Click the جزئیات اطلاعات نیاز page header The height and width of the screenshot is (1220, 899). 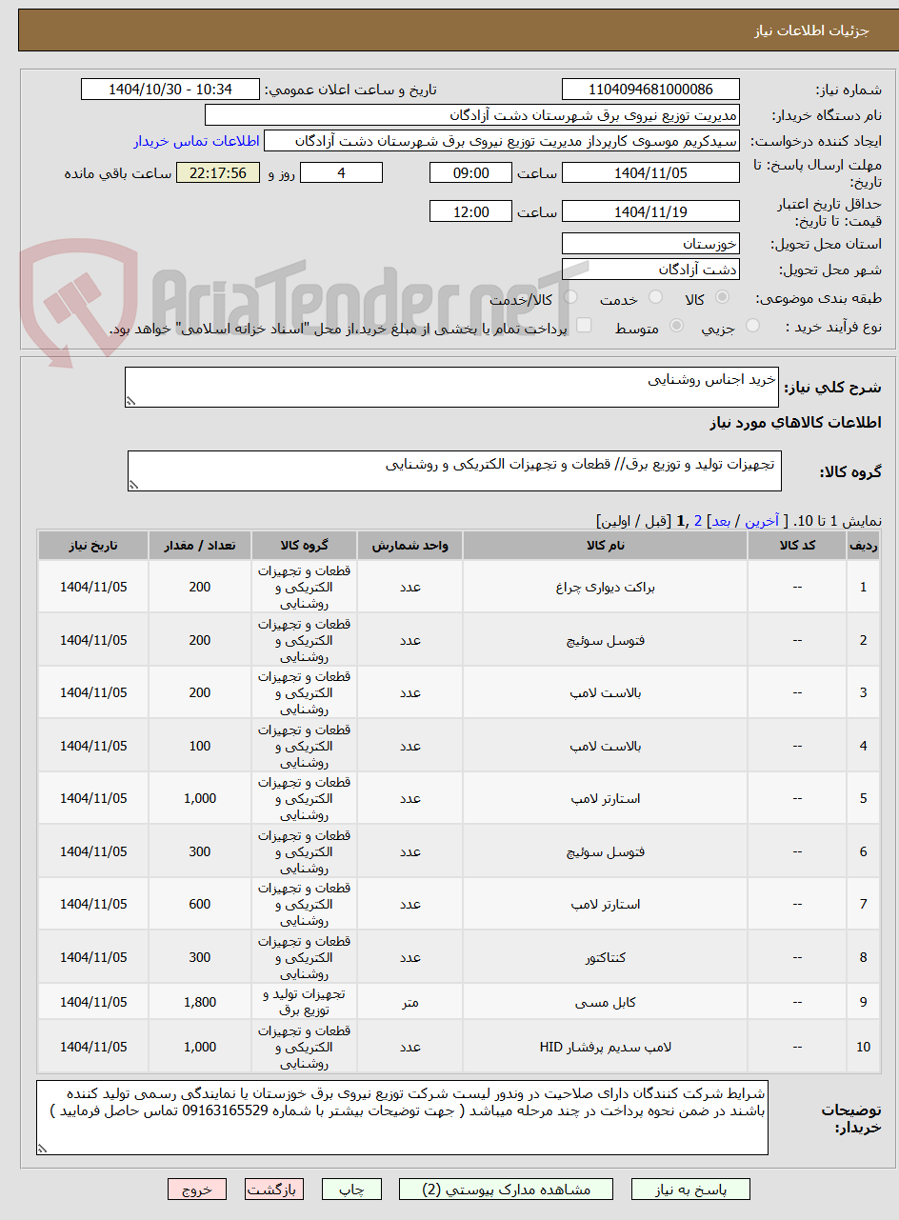tap(812, 30)
